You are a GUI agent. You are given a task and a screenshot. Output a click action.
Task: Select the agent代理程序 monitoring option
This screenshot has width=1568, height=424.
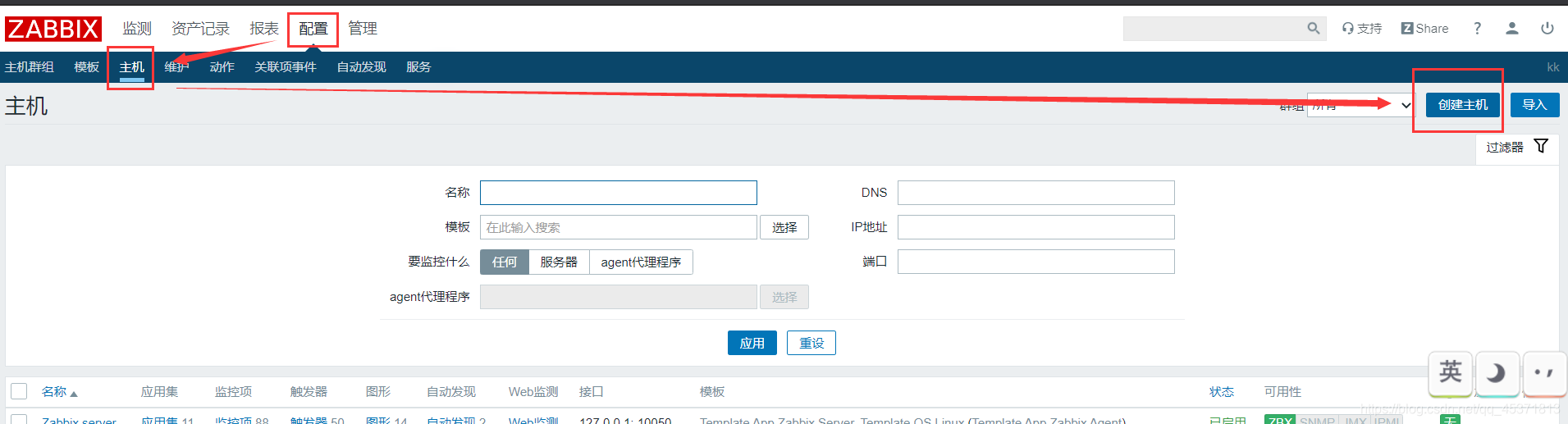point(640,262)
